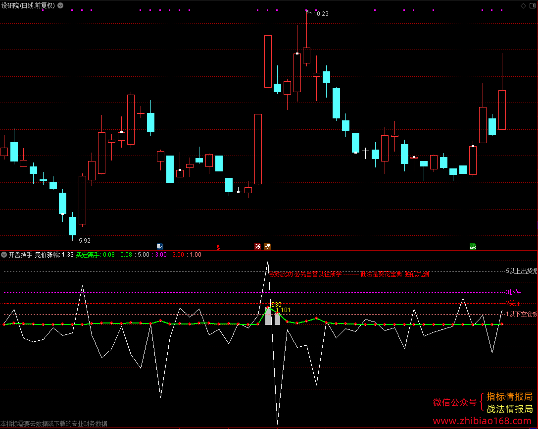This screenshot has width=538, height=429.
Task: Click the first gray bar under 1.630
Action: pos(268,317)
